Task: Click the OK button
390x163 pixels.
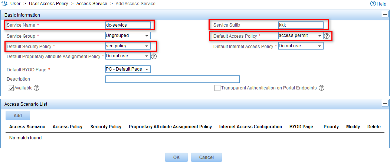Action: pos(176,157)
